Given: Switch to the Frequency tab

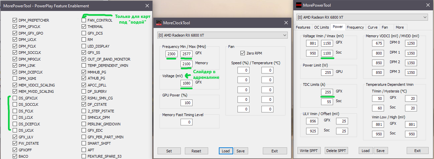Looking at the screenshot, I should [x=355, y=27].
